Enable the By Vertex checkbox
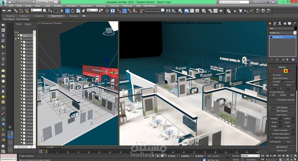Image resolution: width=298 pixels, height=161 pixels. (271, 75)
